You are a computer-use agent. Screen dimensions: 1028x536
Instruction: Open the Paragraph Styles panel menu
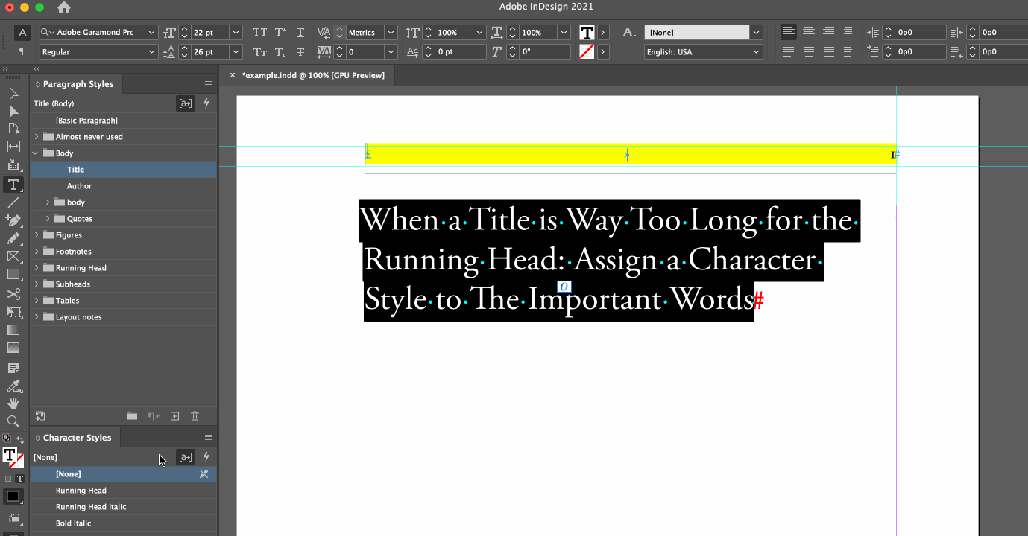208,83
